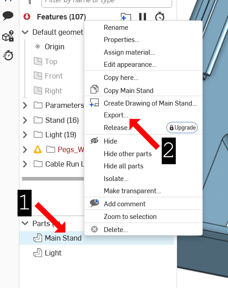The width and height of the screenshot is (228, 288).
Task: Expand the Parameters folder
Action: tap(25, 105)
